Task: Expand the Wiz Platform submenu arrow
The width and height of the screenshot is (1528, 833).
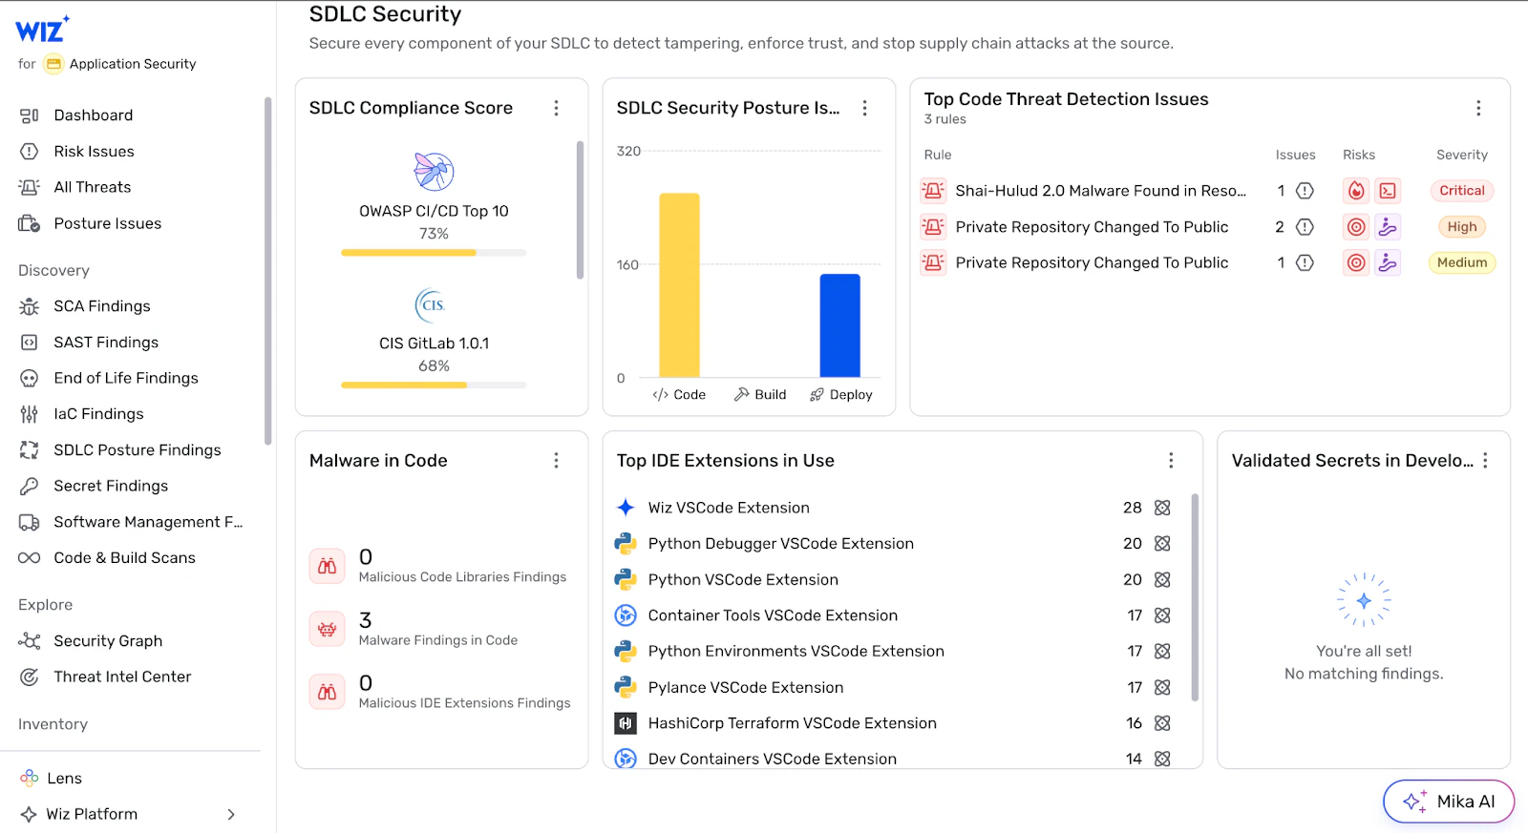Action: [x=231, y=815]
